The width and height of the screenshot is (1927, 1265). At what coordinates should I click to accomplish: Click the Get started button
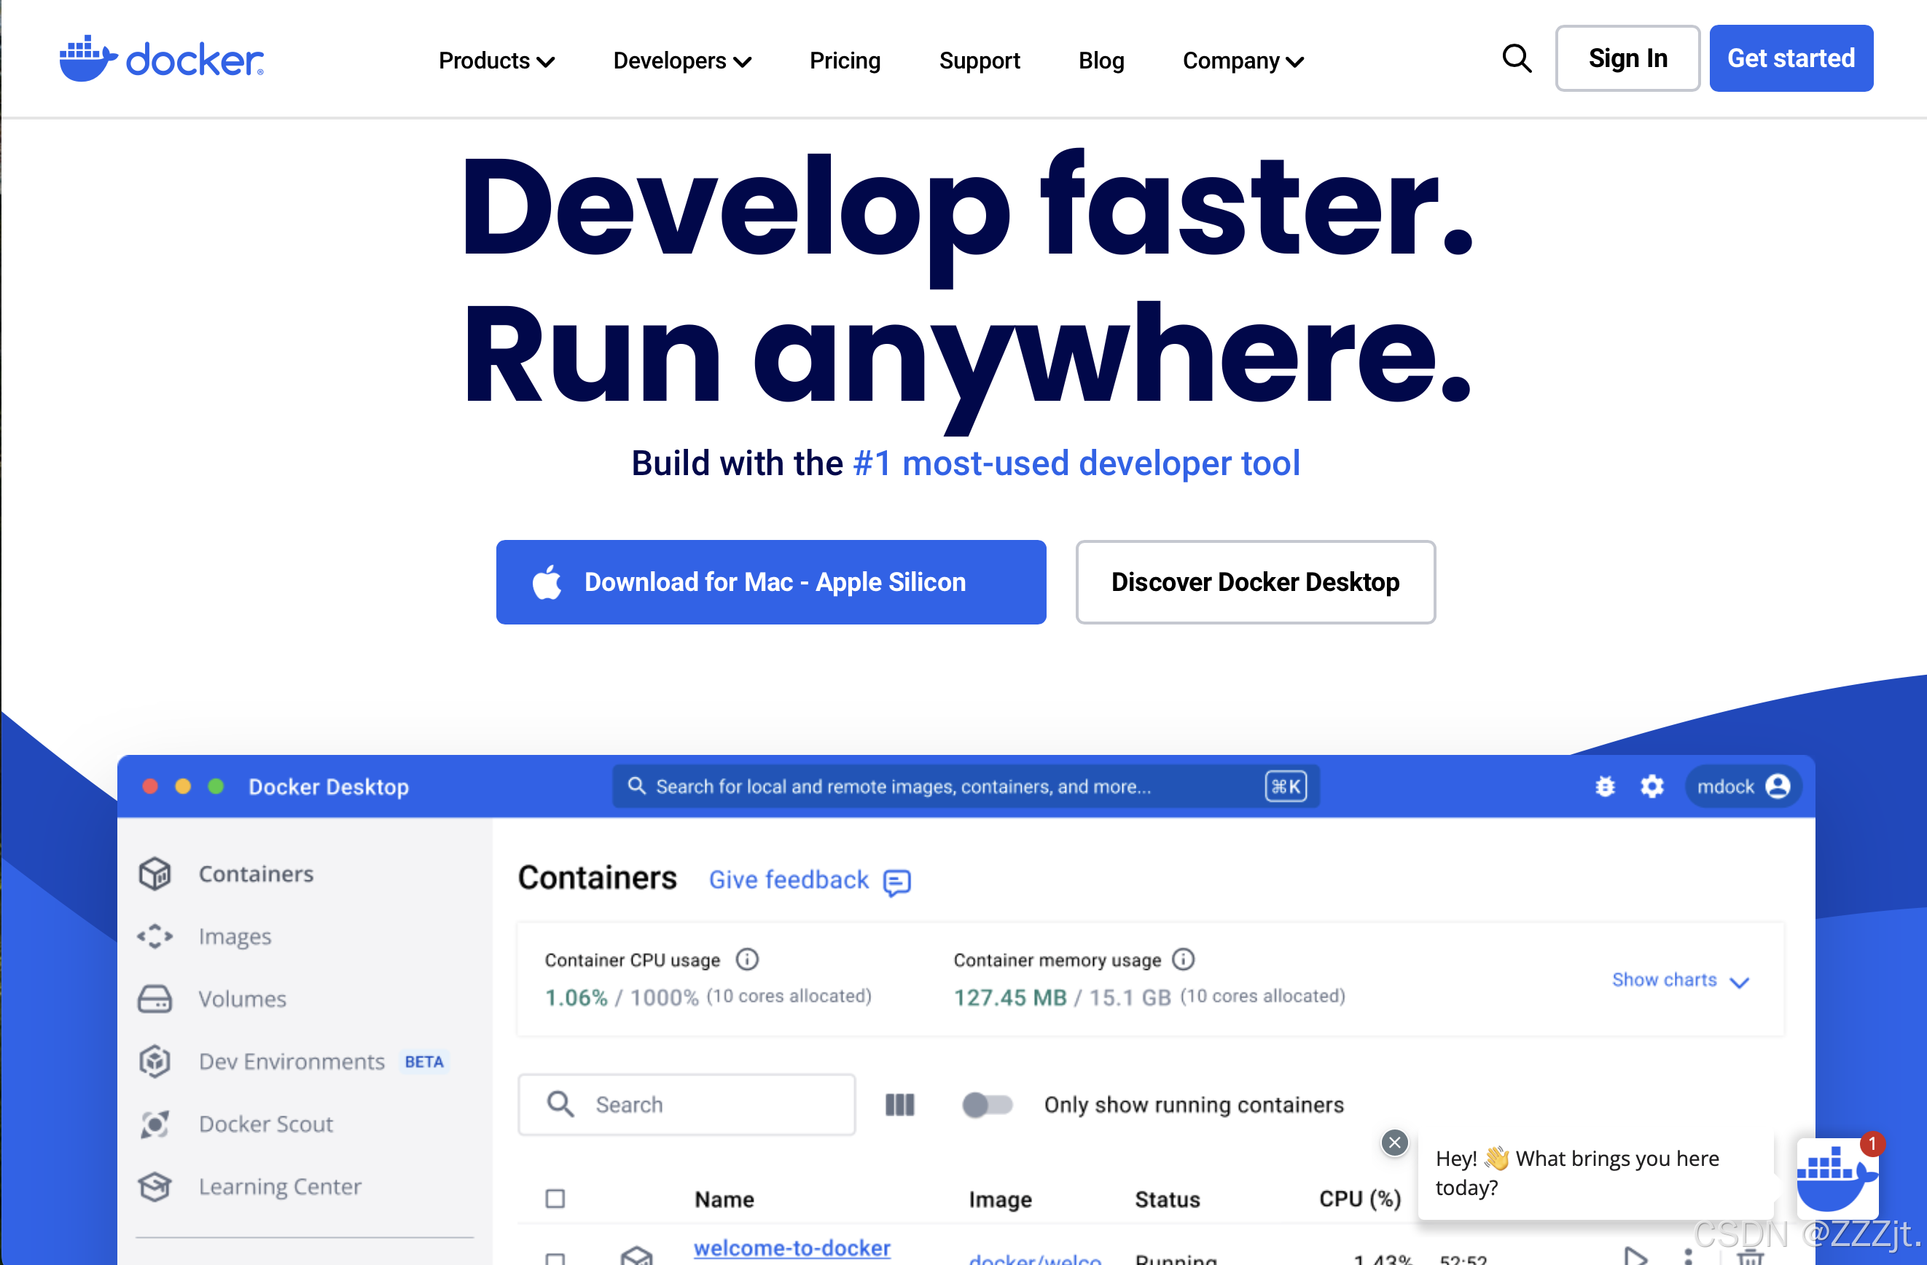1790,58
